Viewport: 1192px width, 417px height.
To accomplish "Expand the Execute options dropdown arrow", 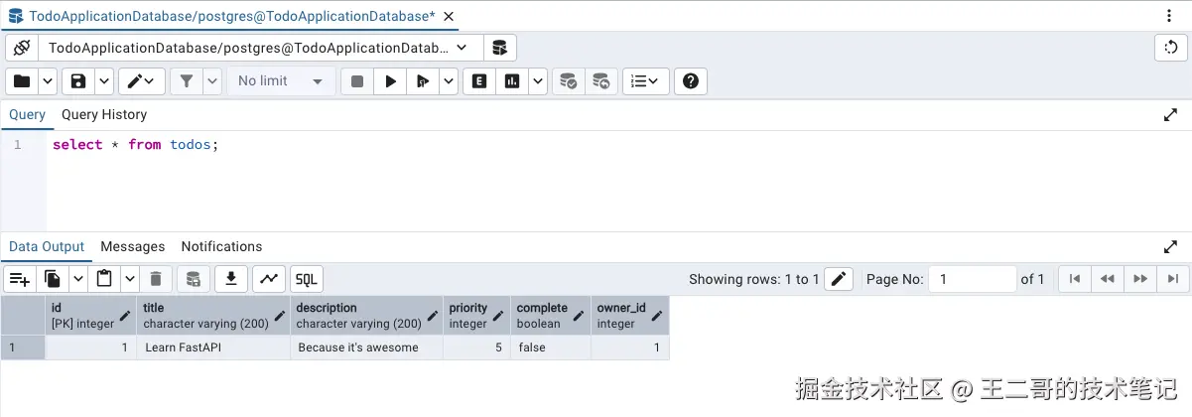I will click(449, 81).
